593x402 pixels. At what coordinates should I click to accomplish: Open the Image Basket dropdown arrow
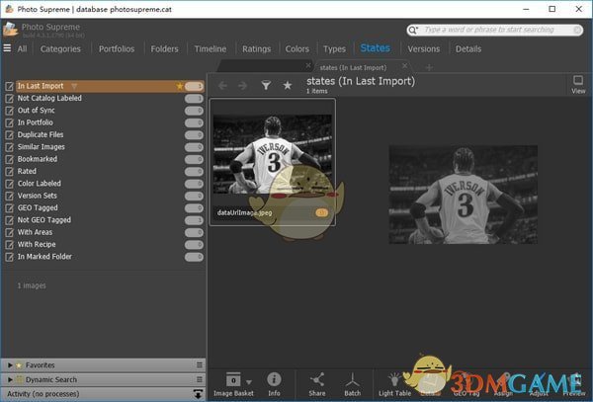click(x=248, y=380)
